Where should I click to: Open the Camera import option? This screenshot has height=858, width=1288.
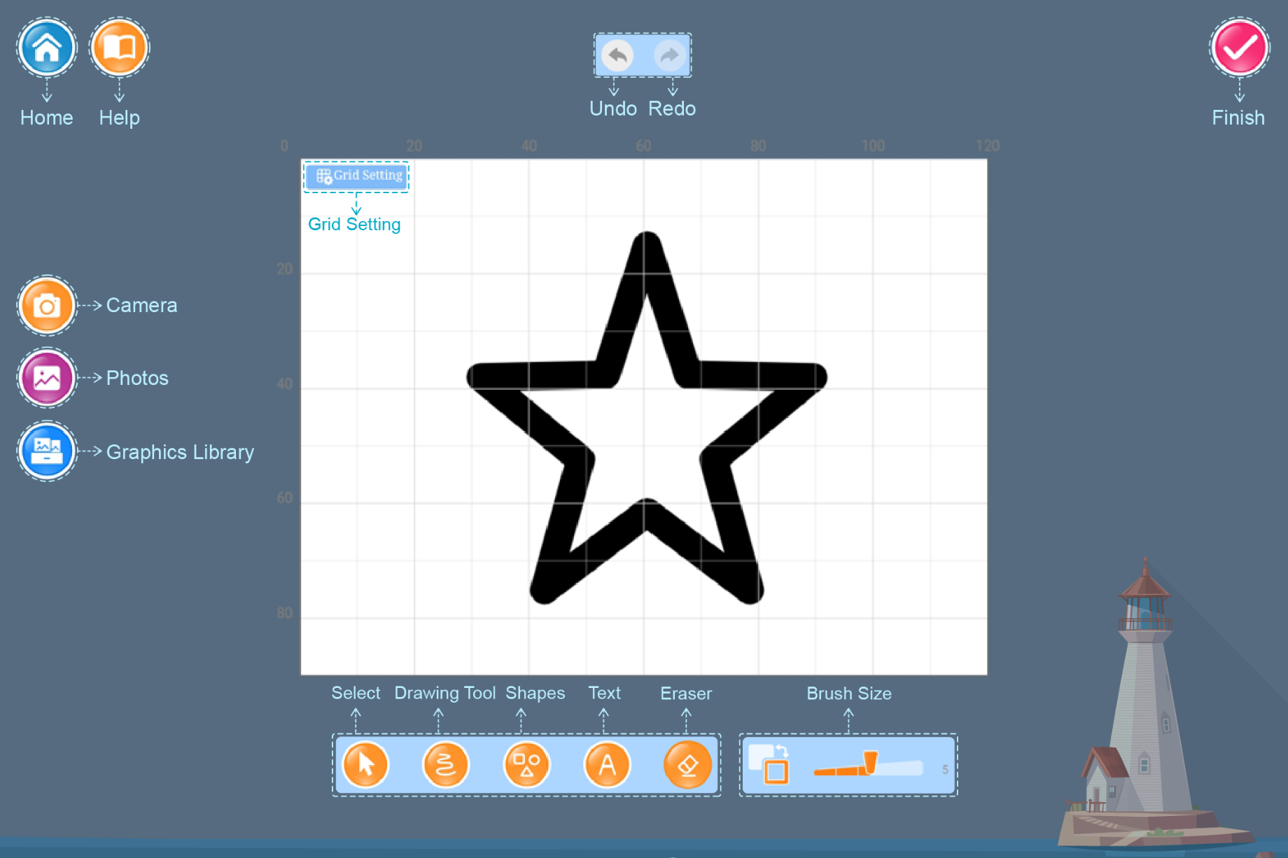[47, 306]
